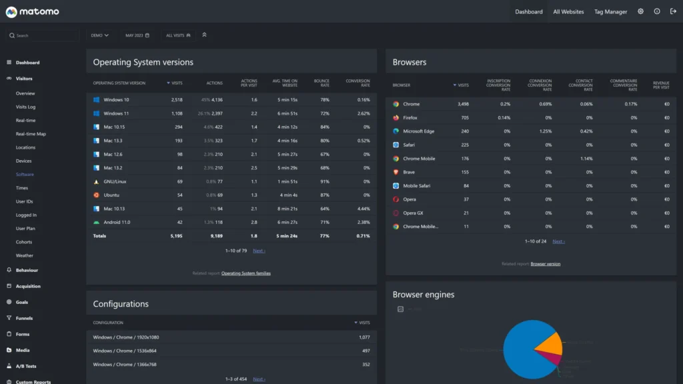The image size is (683, 384).
Task: Go to Next page of Browsers table
Action: [x=558, y=241]
